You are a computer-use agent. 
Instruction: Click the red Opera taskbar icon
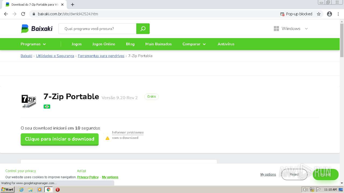[x=58, y=190]
